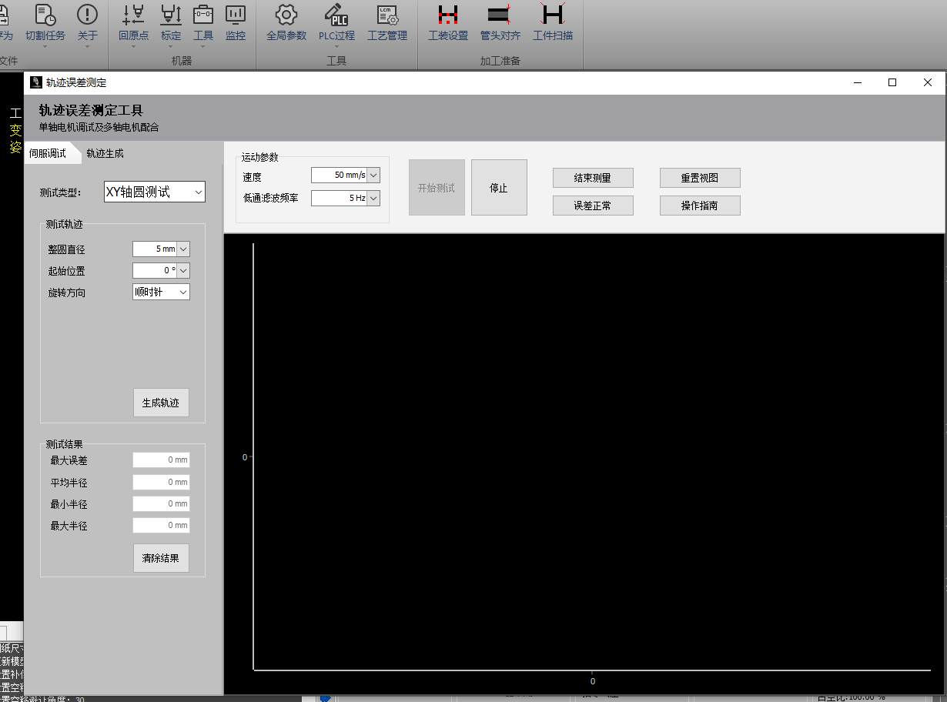Open the 操作指南 guide button
This screenshot has width=947, height=702.
coord(700,206)
